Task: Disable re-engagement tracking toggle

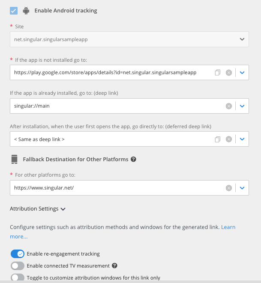Action: point(18,254)
